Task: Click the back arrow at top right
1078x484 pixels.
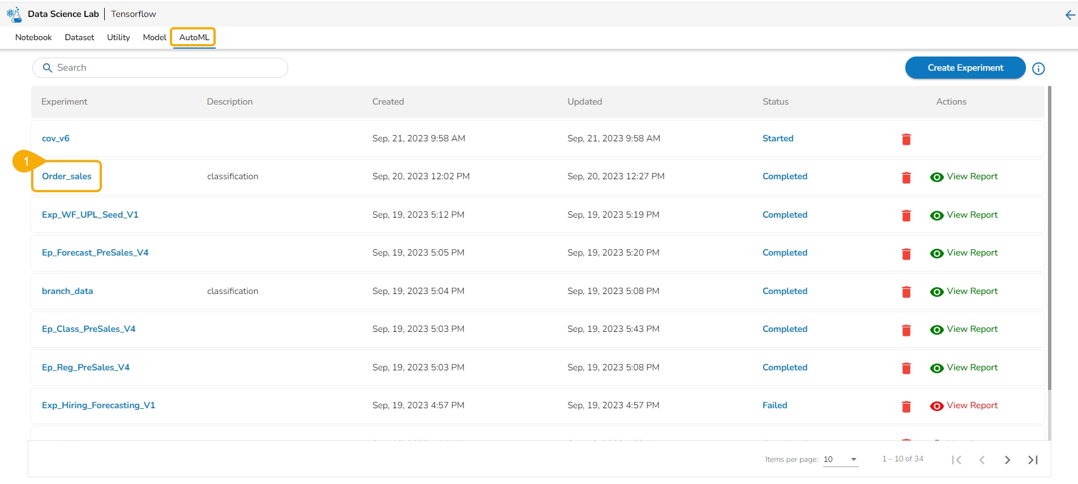Action: 1070,15
